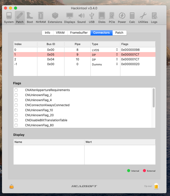Screen dimensions: 170x196
Task: Switch to the Framebuffer tab
Action: (x=79, y=33)
